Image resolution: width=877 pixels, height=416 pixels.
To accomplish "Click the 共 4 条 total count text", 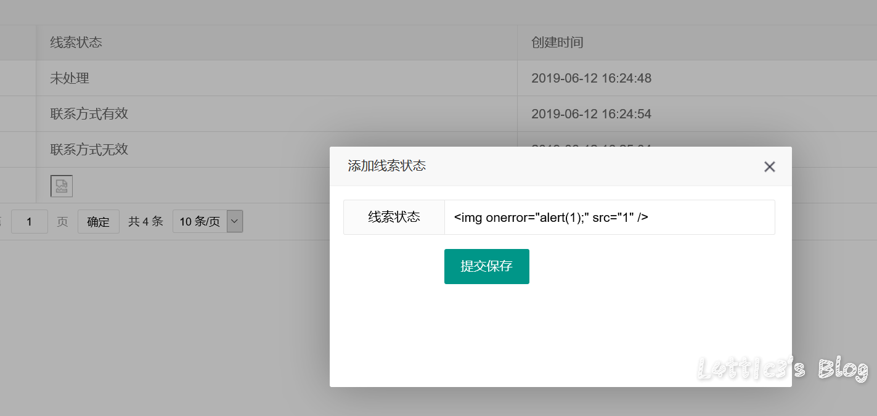I will [145, 221].
